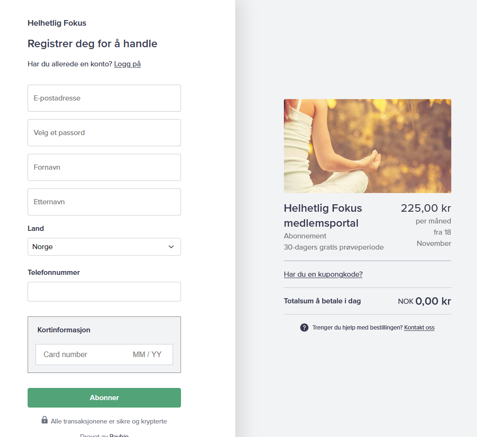Image resolution: width=477 pixels, height=437 pixels.
Task: Click the Telefonnummer input box
Action: (104, 292)
